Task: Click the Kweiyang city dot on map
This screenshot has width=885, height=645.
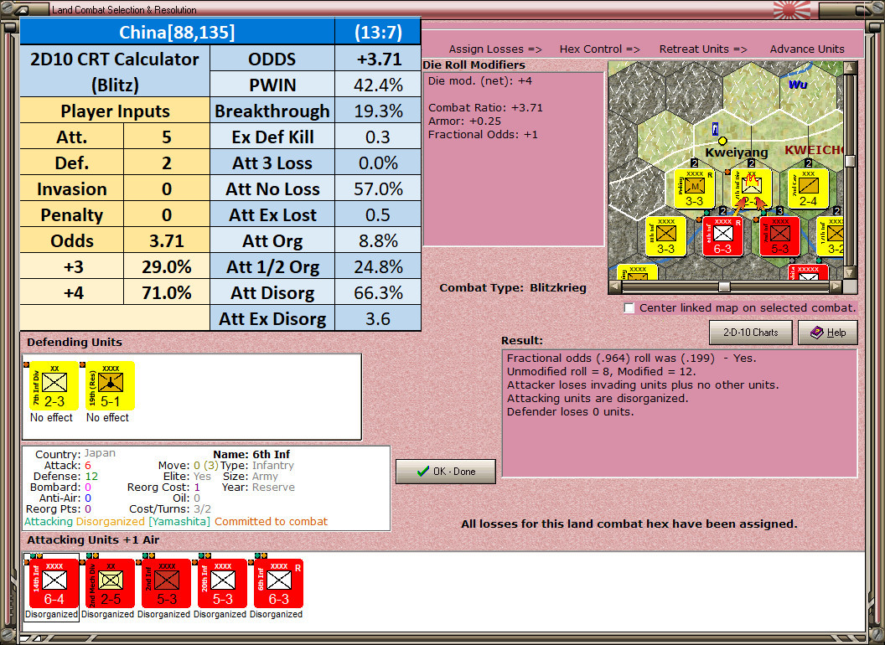Action: tap(722, 141)
